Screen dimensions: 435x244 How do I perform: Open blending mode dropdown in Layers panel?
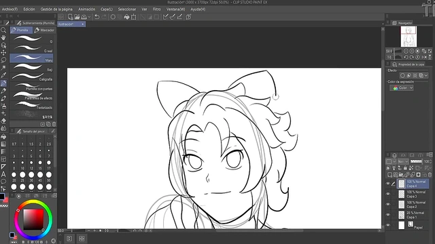point(403,161)
